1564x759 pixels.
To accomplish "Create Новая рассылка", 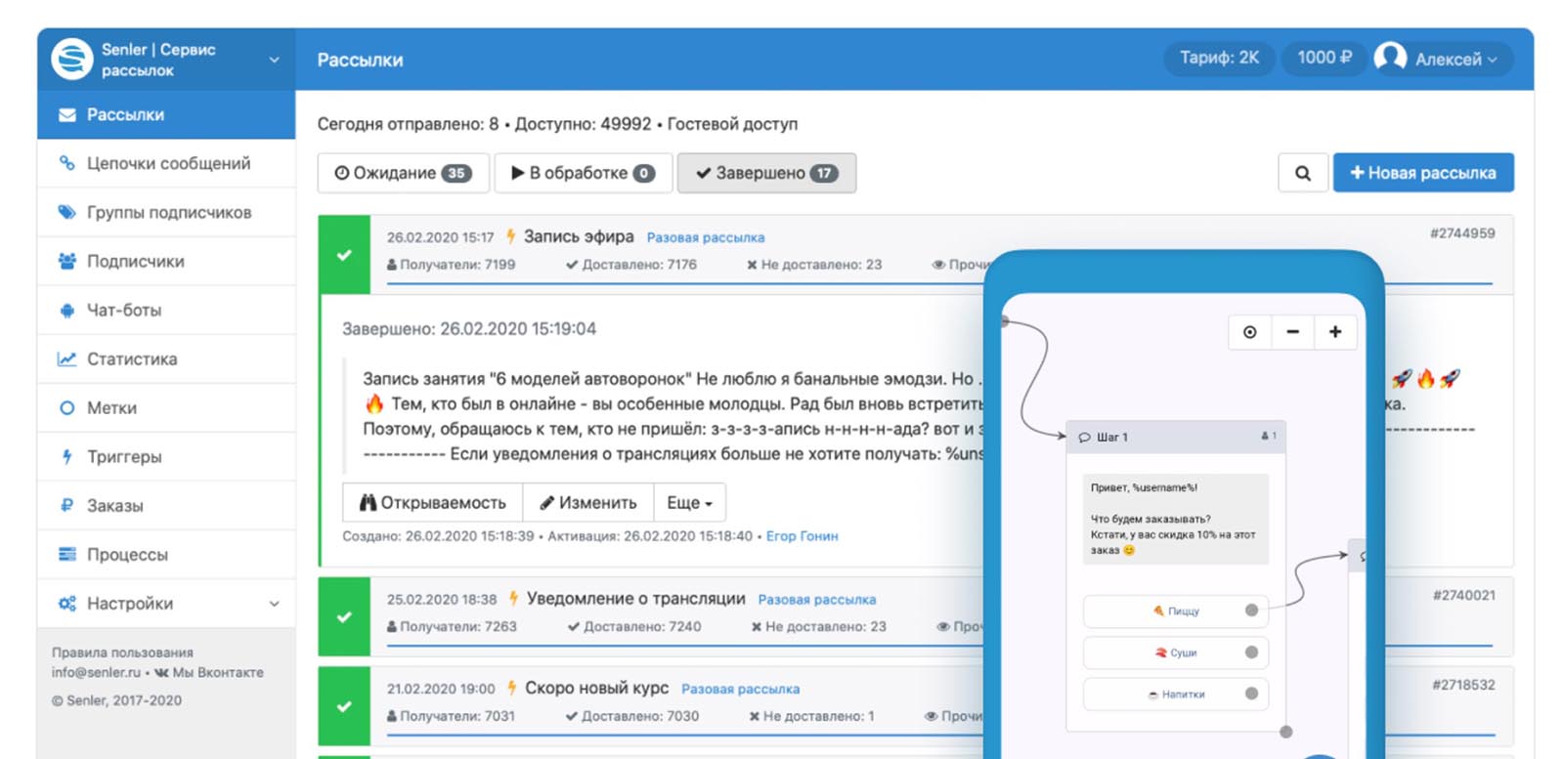I will click(1423, 173).
